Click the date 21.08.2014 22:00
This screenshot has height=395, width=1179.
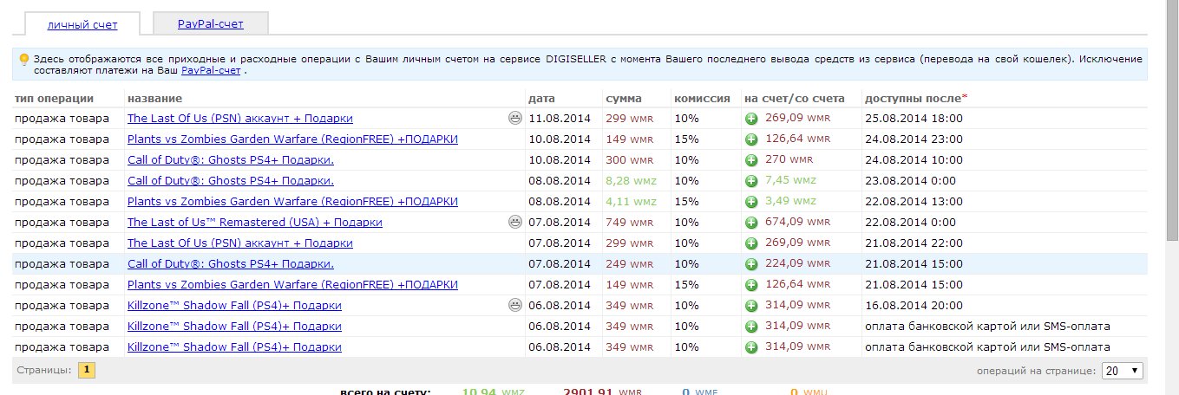[914, 243]
